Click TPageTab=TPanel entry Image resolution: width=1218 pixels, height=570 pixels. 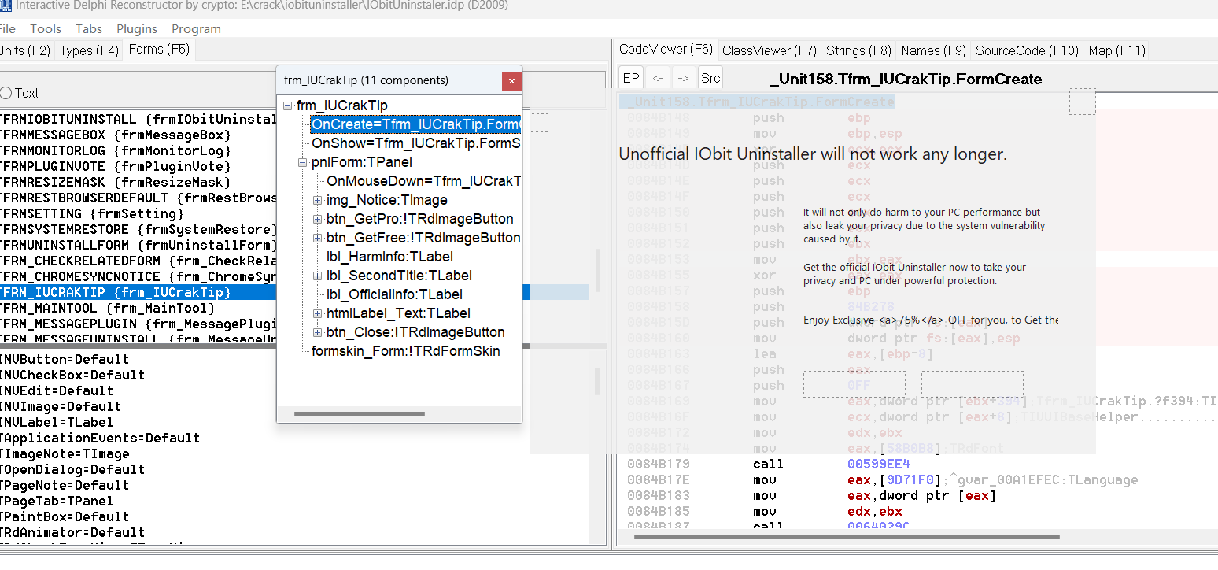tap(57, 501)
